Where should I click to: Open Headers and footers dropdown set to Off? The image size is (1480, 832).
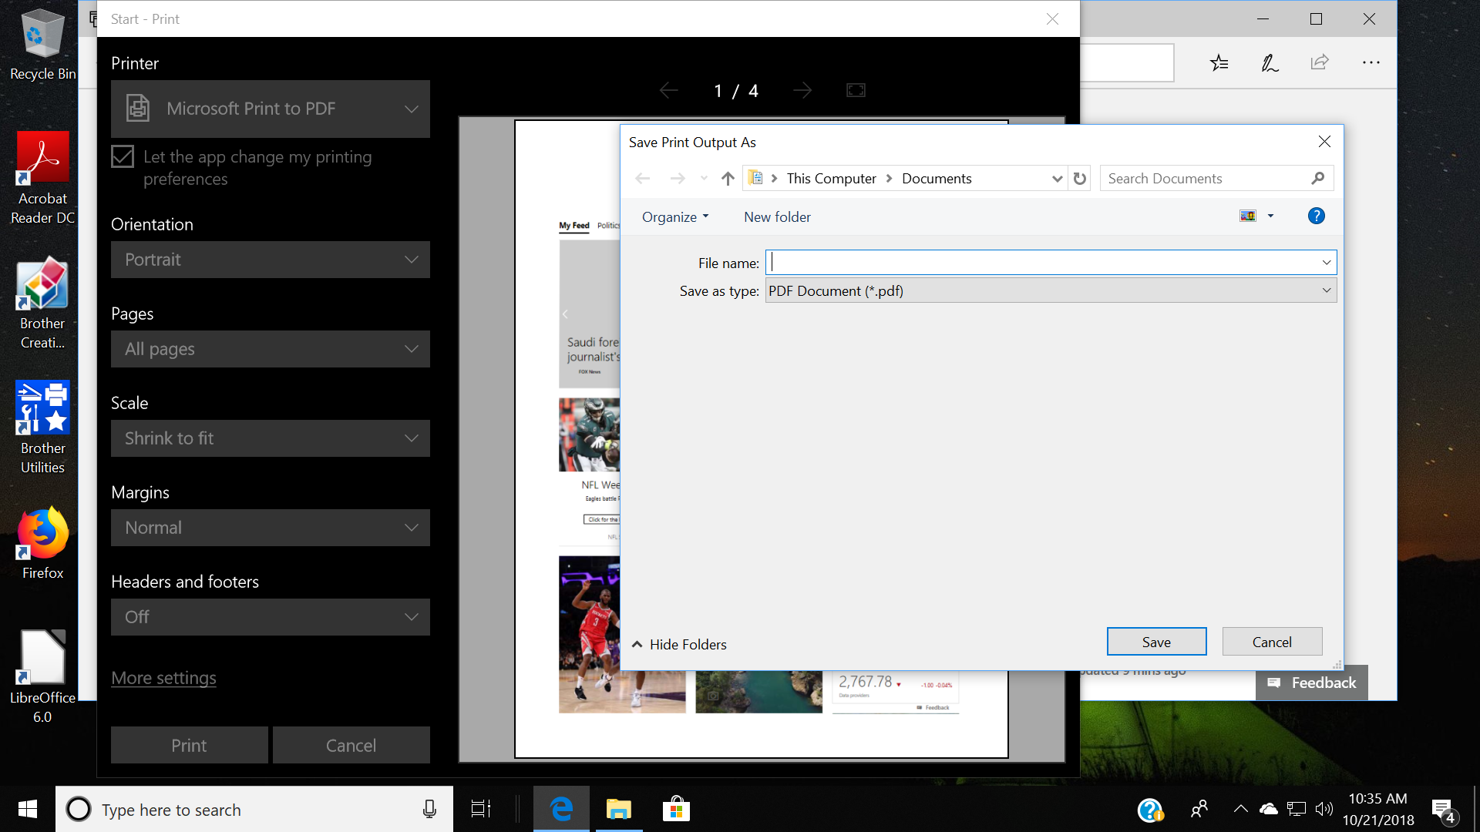[271, 617]
